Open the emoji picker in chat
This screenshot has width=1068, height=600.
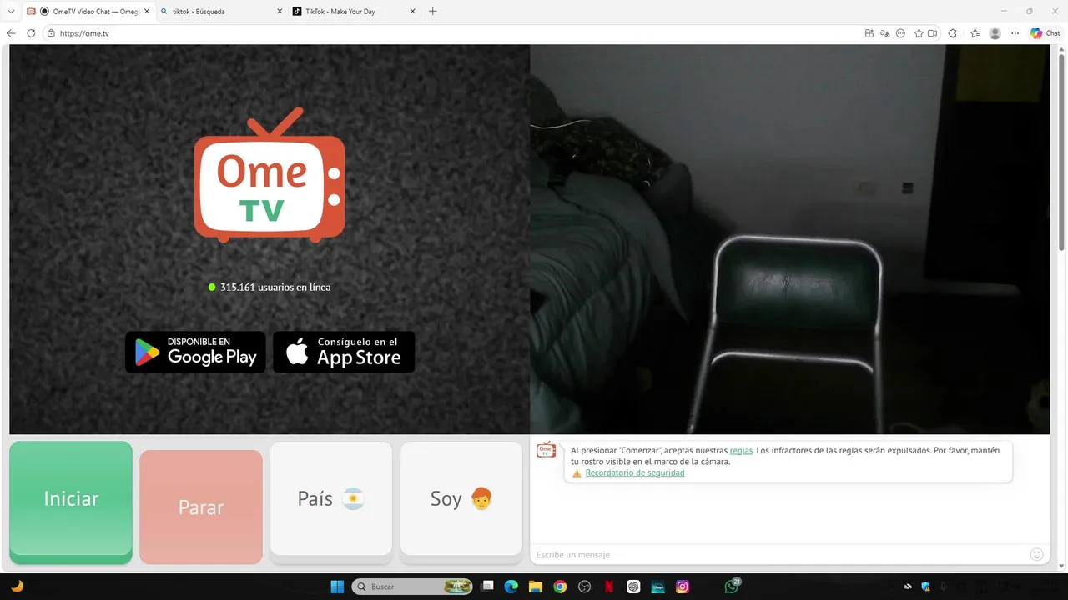tap(1037, 554)
